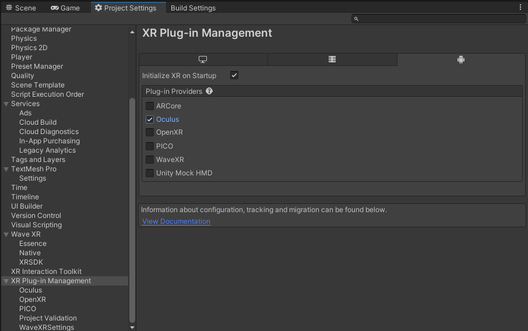Open Time settings

(19, 188)
